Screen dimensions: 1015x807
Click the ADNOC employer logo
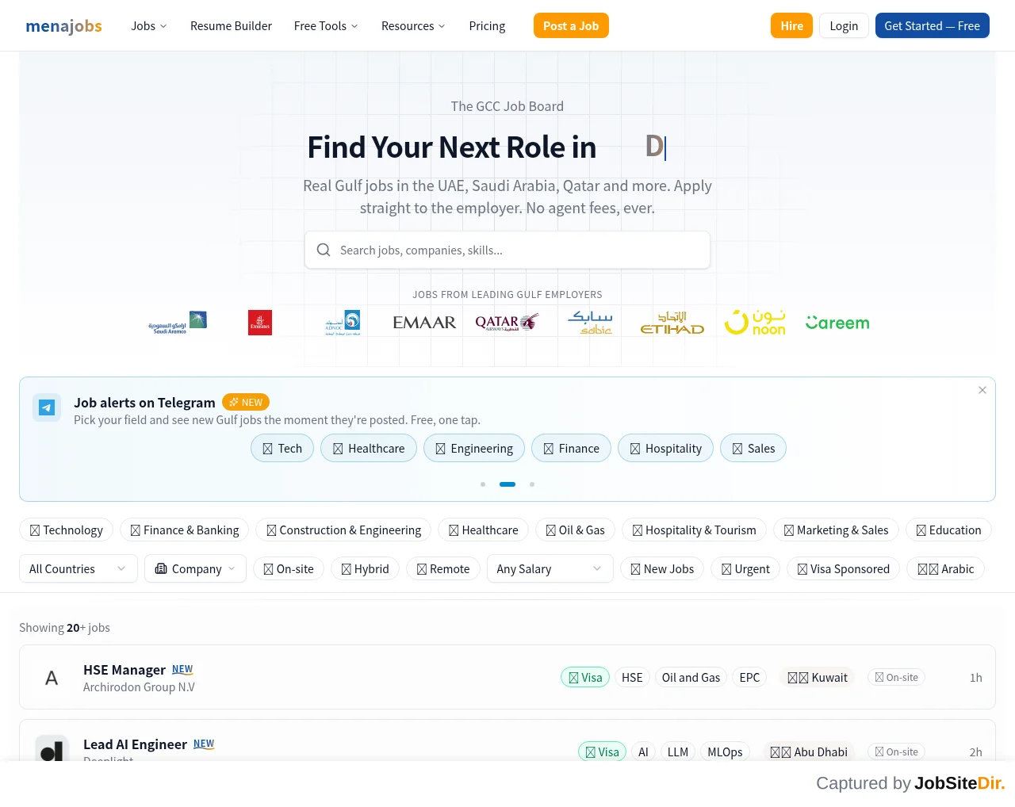[x=343, y=323]
